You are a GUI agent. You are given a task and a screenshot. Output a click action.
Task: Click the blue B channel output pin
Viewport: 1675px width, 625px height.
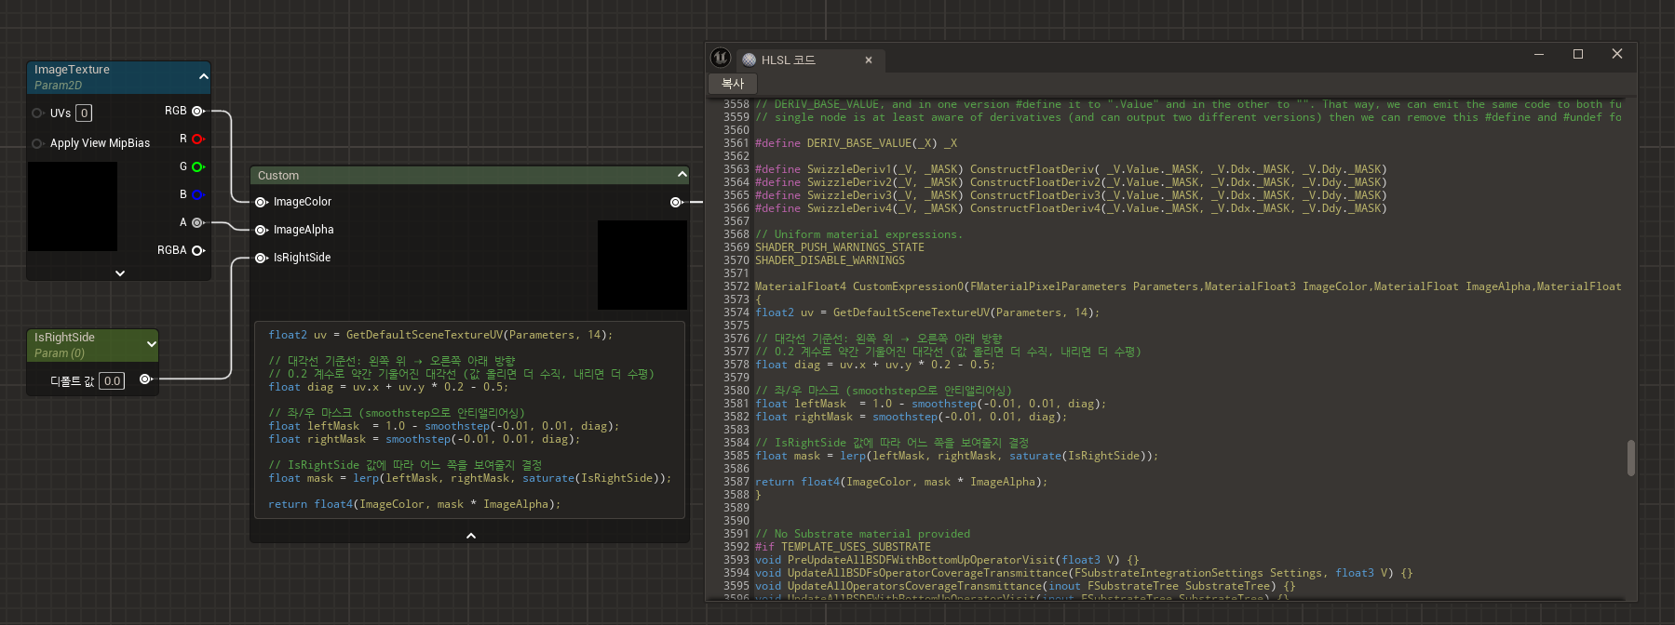(x=197, y=195)
